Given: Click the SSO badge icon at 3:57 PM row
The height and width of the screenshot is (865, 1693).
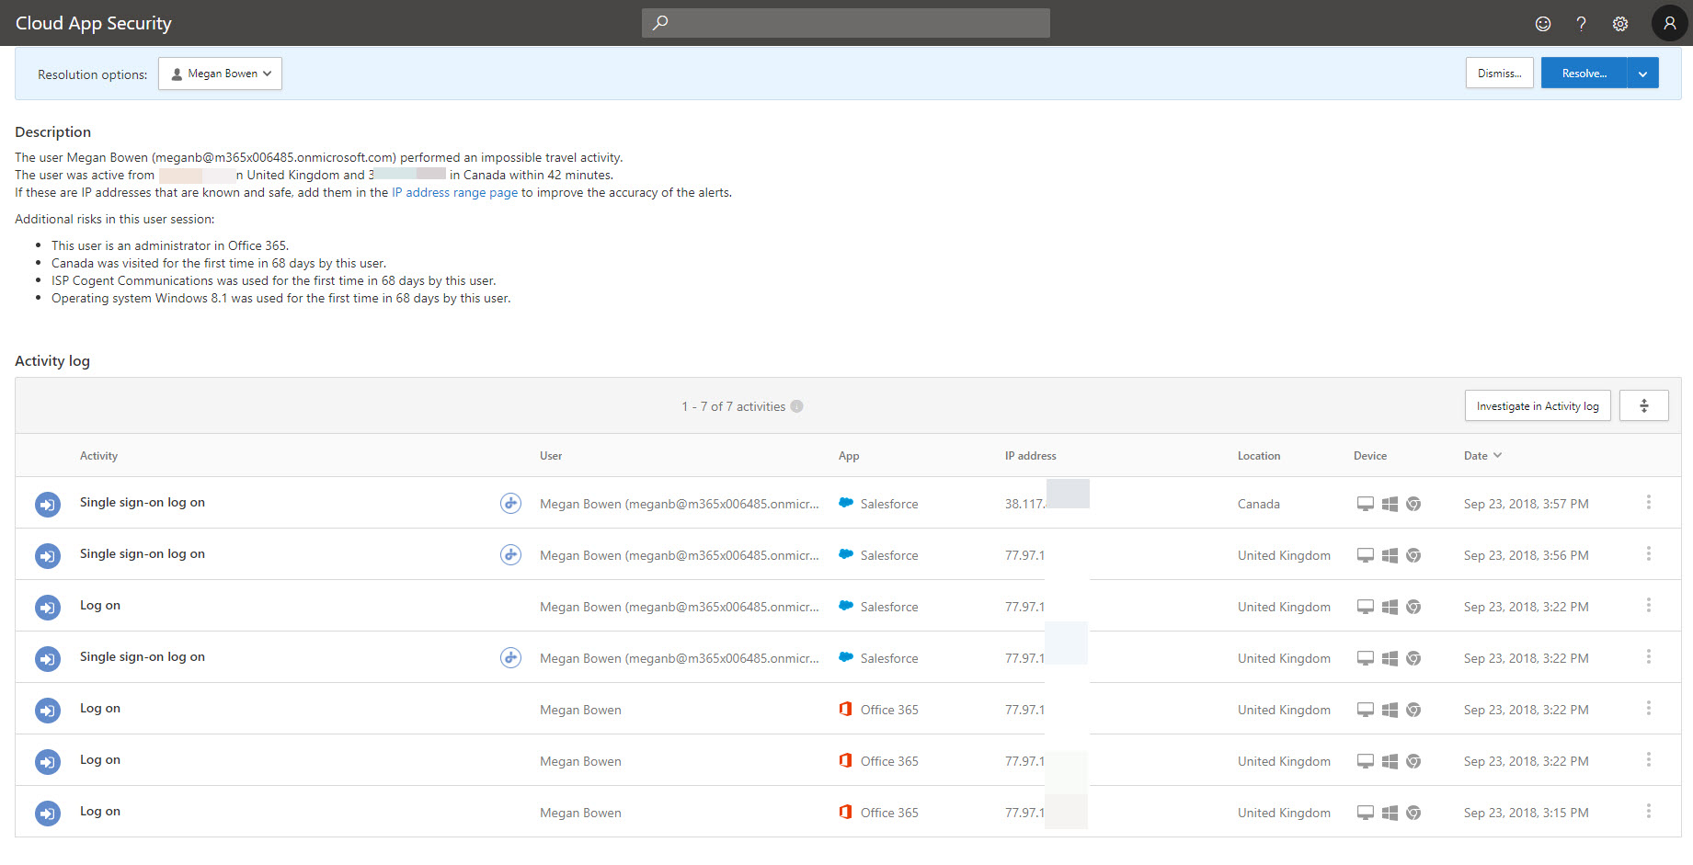Looking at the screenshot, I should click(510, 503).
